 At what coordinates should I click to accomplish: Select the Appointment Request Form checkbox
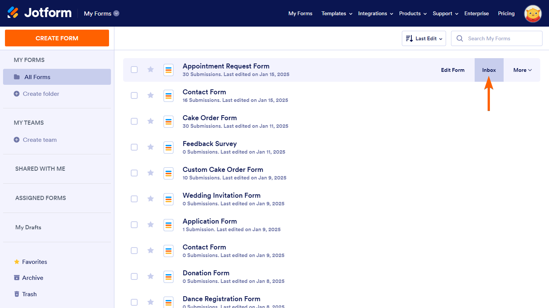coord(134,70)
